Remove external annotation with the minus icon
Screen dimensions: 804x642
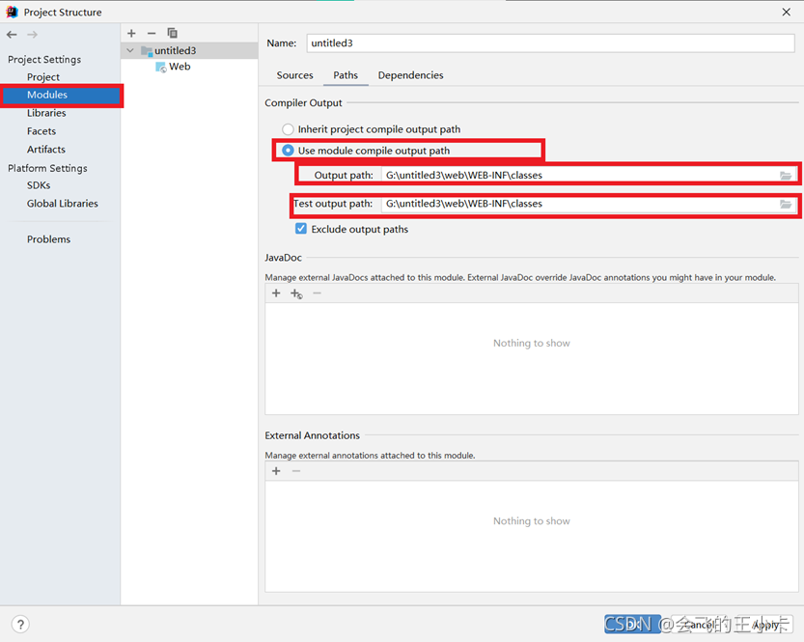(296, 471)
